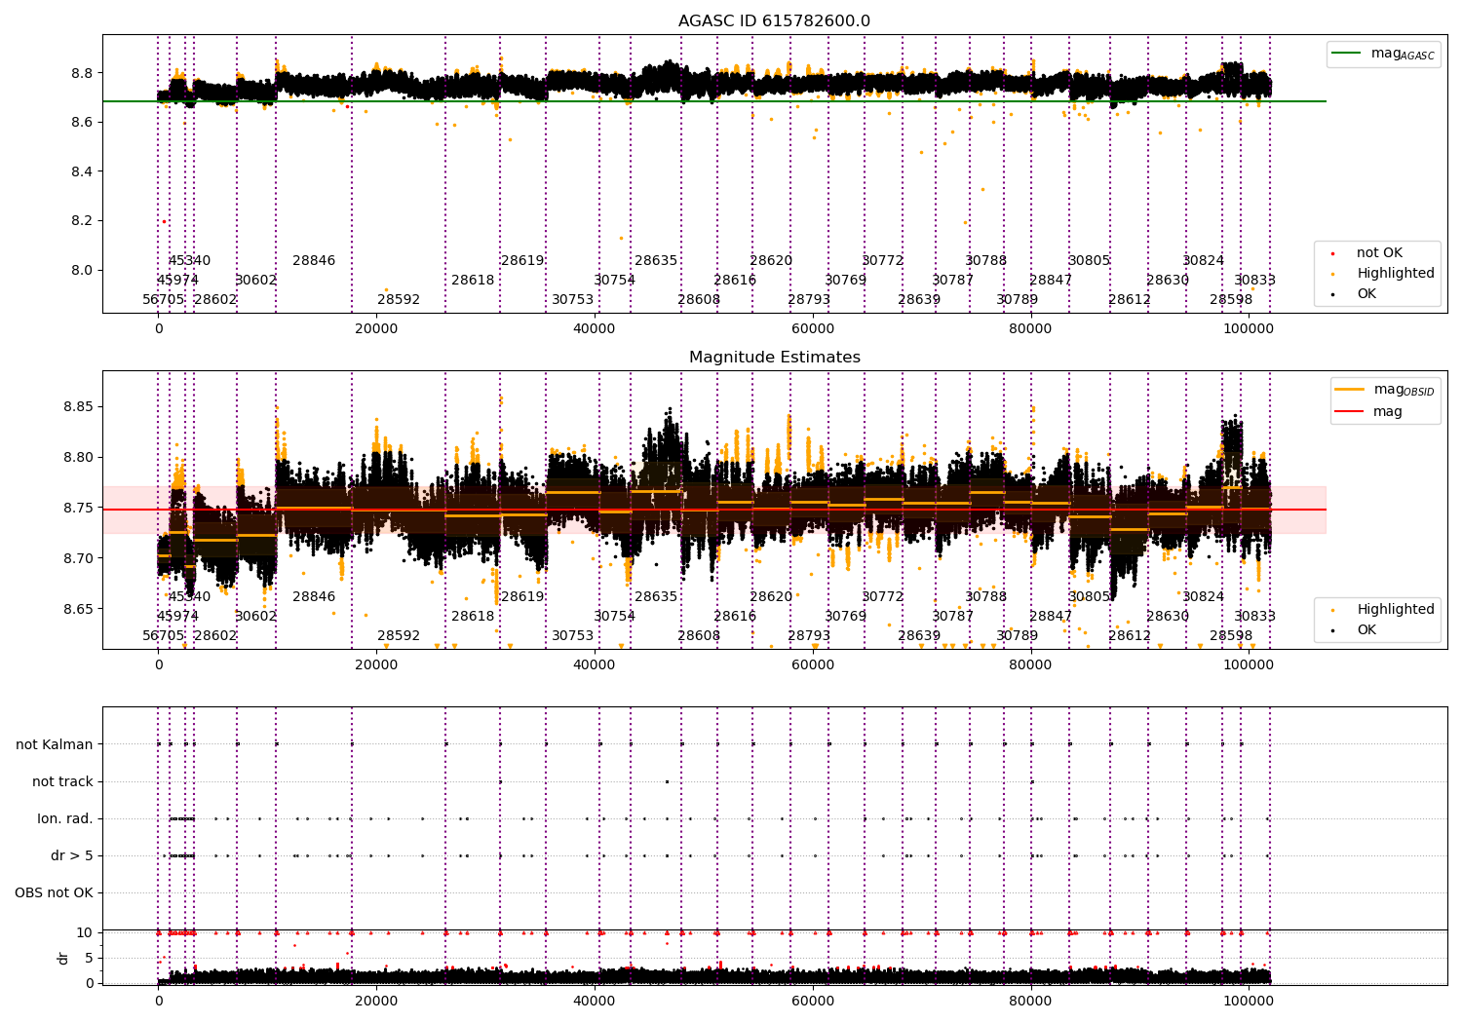Click OBSID label 28612 in Magnitude Estimates plot
Viewport: 1462px width, 1023px height.
(1130, 636)
